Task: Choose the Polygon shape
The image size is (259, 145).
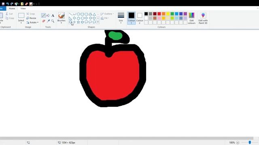Action: tap(90, 14)
